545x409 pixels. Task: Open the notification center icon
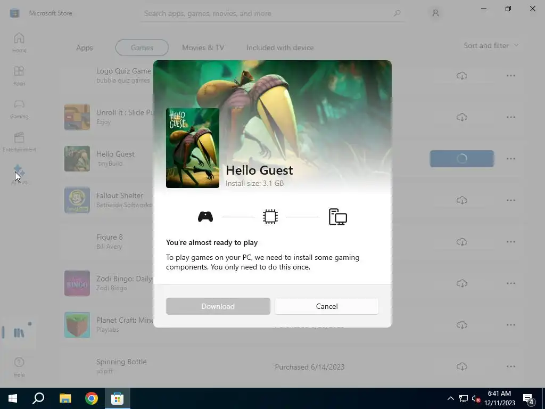[529, 398]
